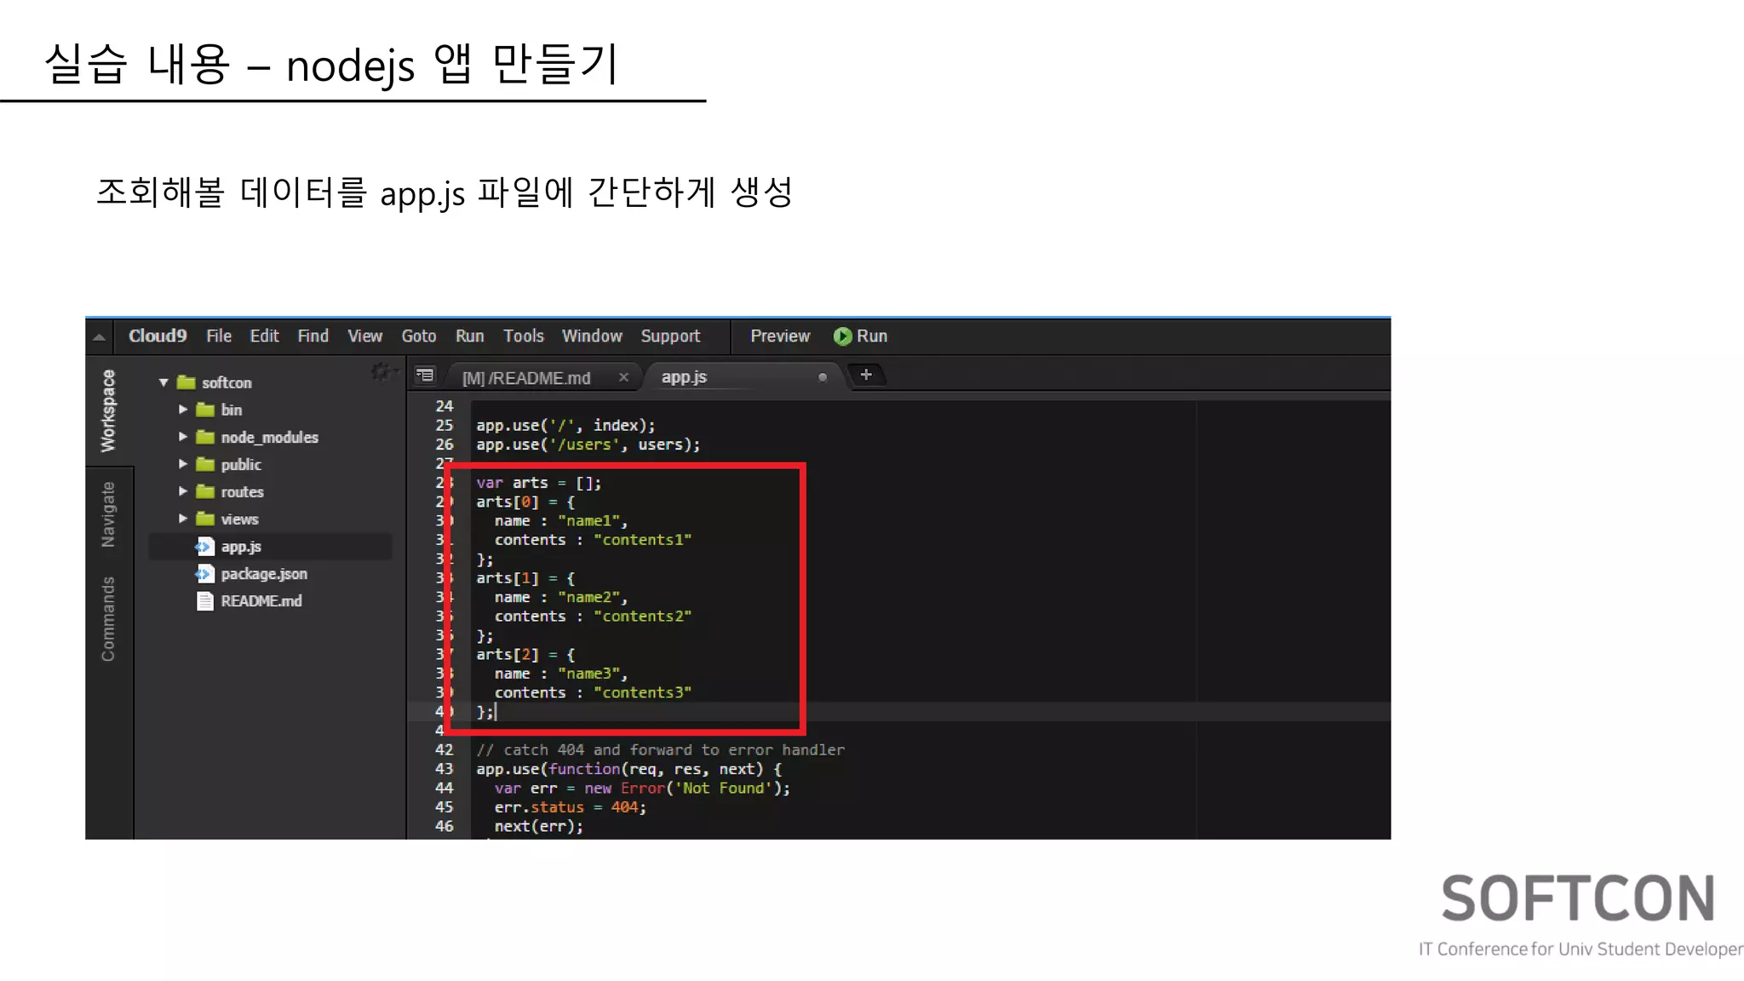Collapse the menu bar with the up arrow
Viewport: 1744px width, 981px height.
click(99, 336)
